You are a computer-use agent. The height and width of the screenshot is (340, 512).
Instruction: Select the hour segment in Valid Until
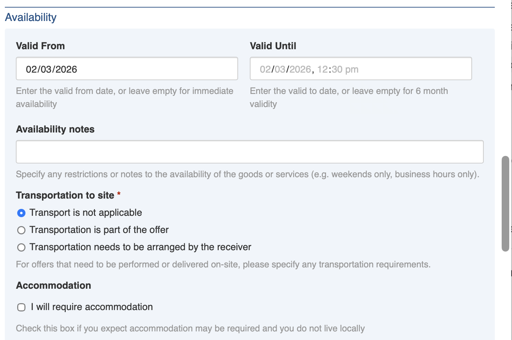click(322, 70)
